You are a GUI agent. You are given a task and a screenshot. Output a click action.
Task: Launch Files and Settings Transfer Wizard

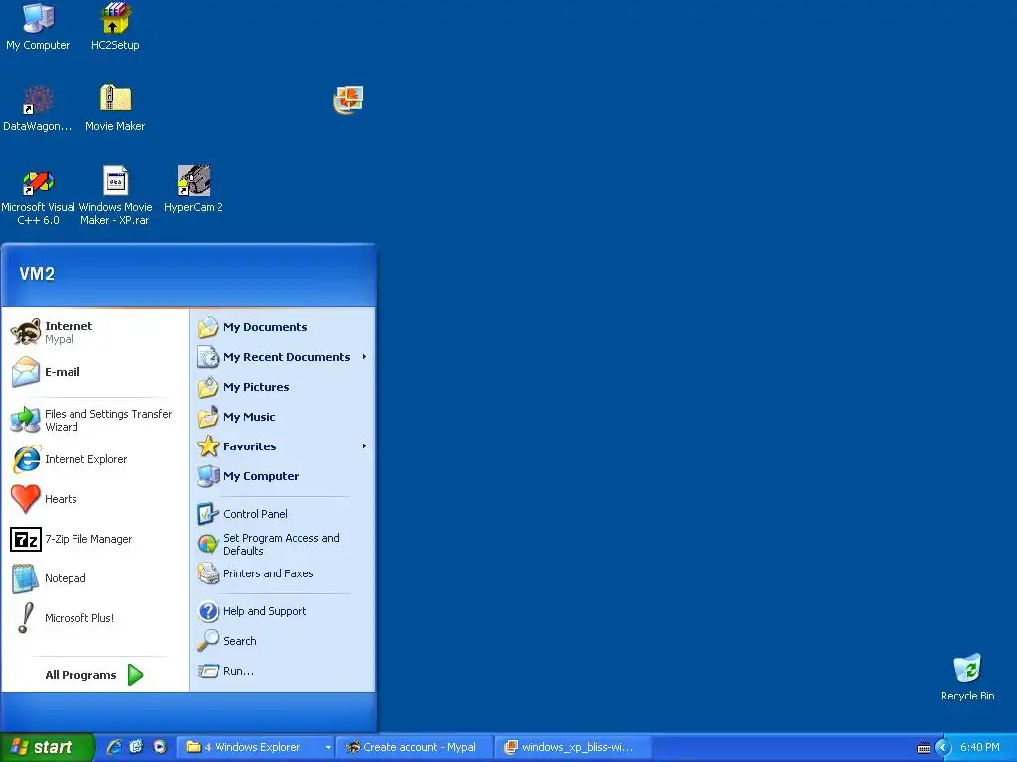click(x=94, y=420)
